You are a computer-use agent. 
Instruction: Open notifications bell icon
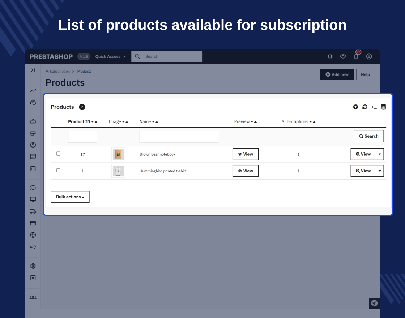point(356,56)
